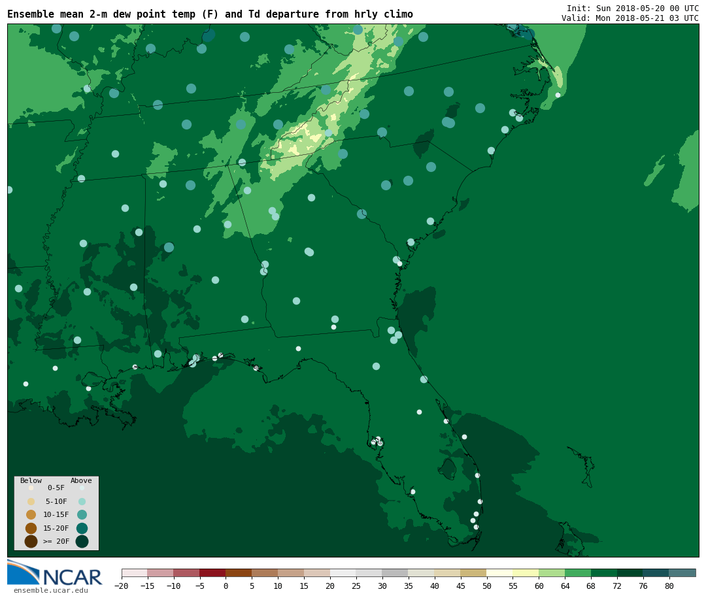Click the '15-20F' legend label
The width and height of the screenshot is (706, 598).
(x=56, y=528)
